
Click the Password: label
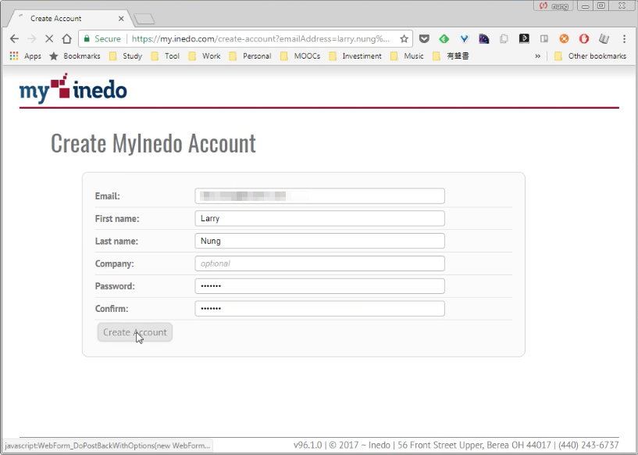tap(115, 286)
